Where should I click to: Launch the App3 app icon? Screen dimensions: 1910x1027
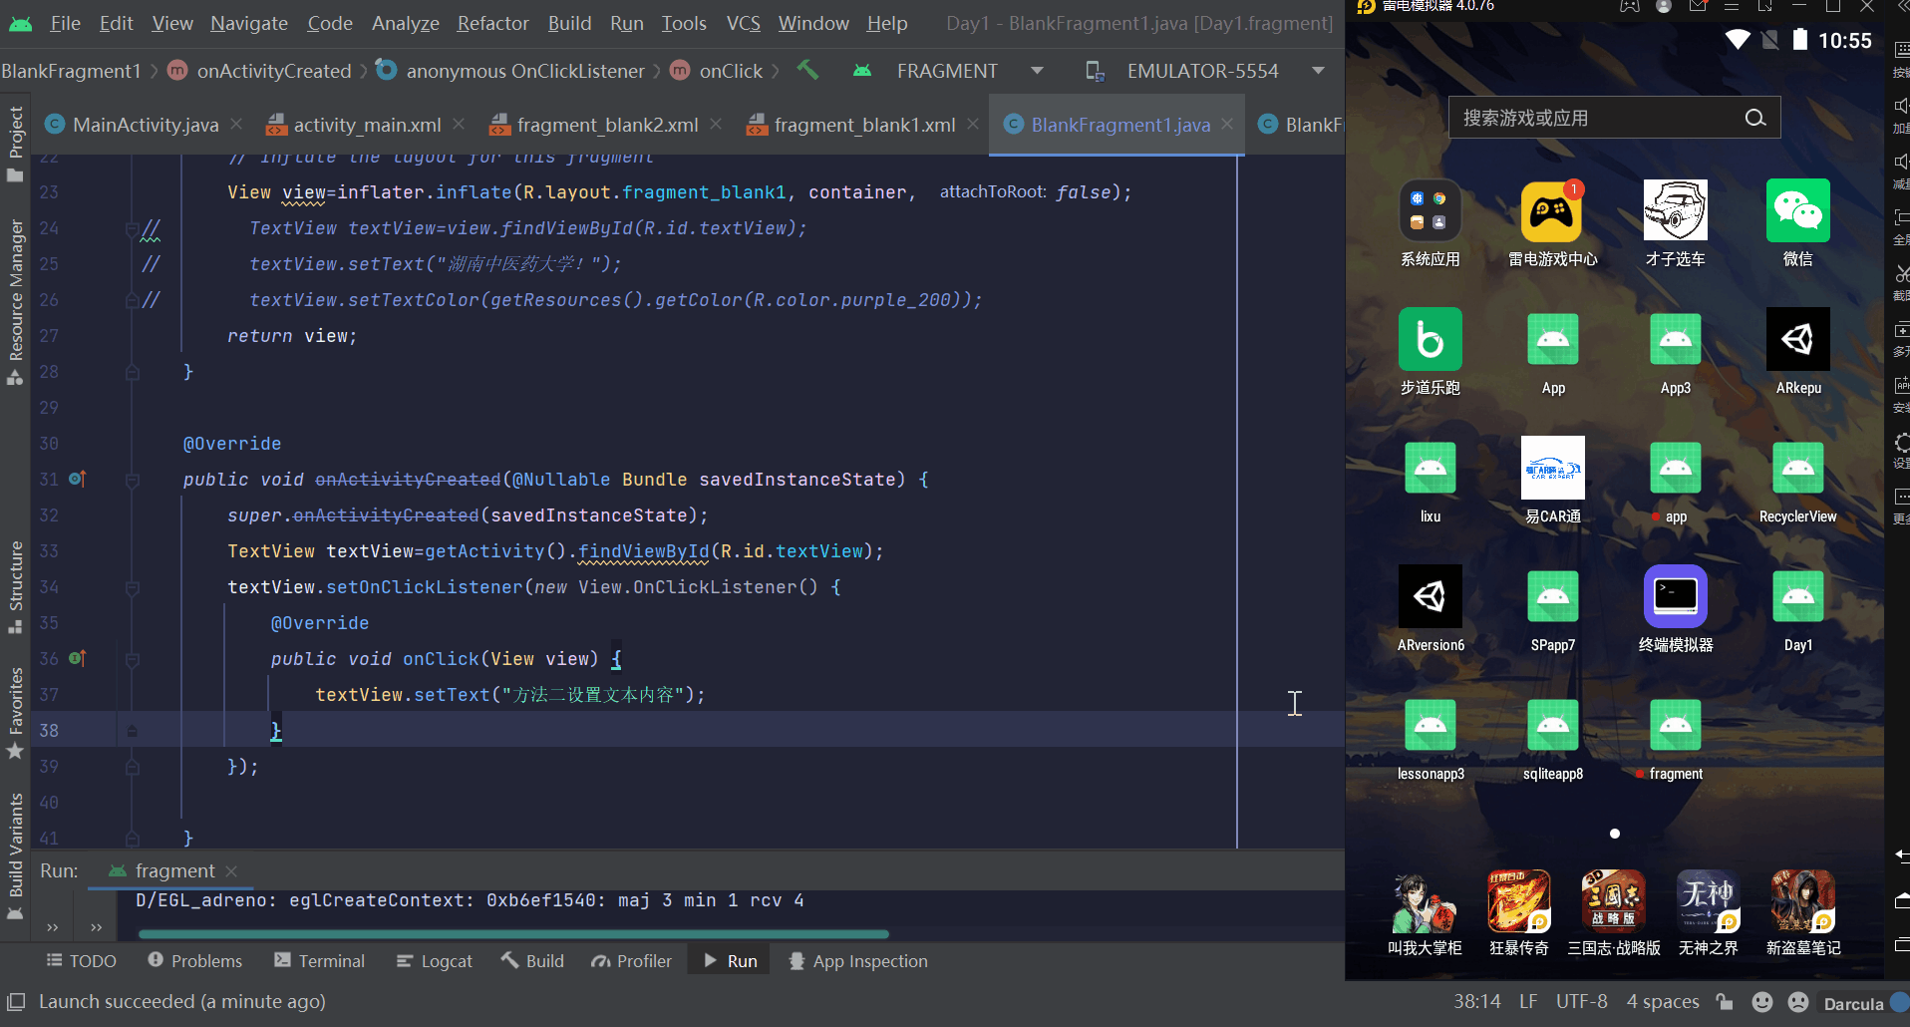[1675, 339]
